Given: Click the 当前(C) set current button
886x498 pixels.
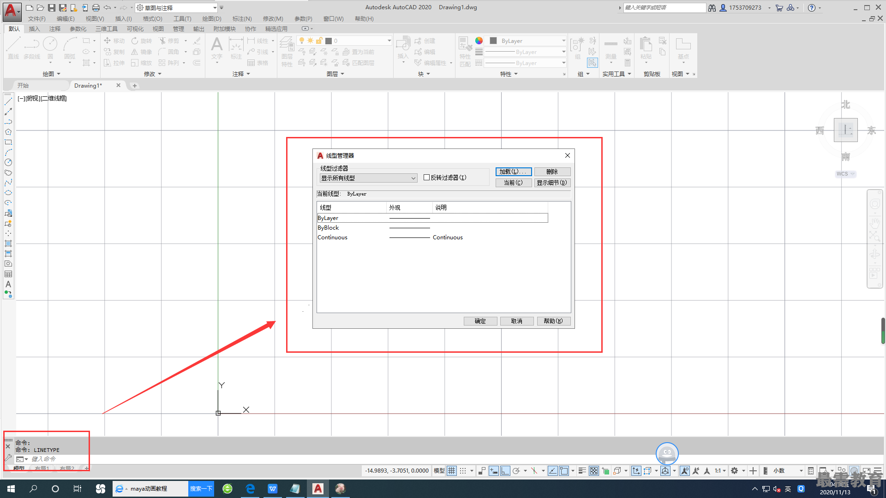Looking at the screenshot, I should pos(514,183).
